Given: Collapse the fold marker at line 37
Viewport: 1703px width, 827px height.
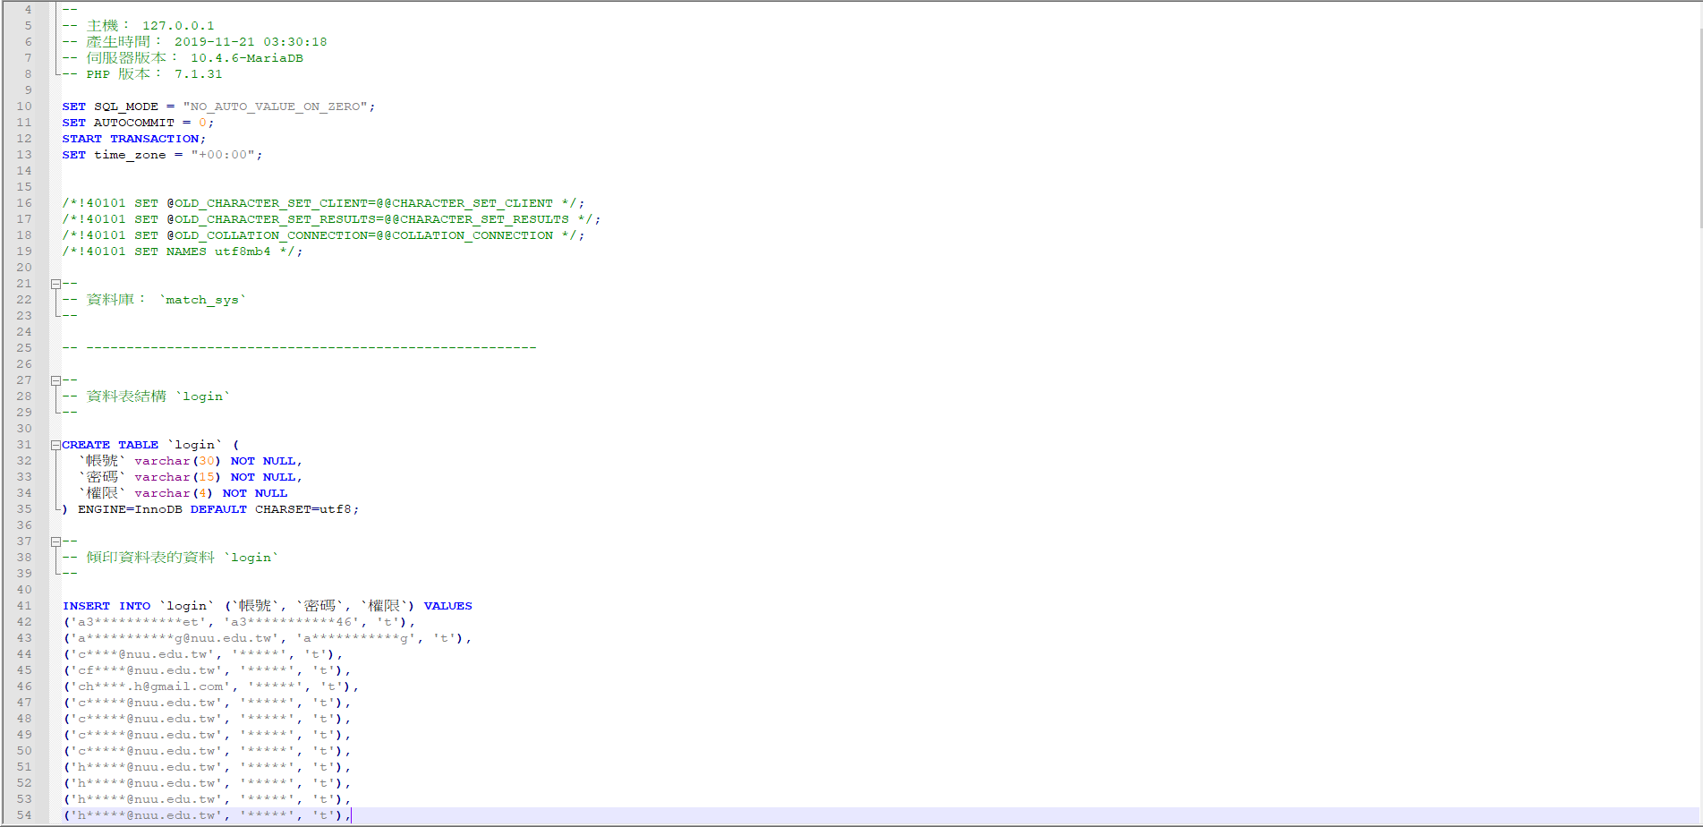Looking at the screenshot, I should pyautogui.click(x=55, y=541).
